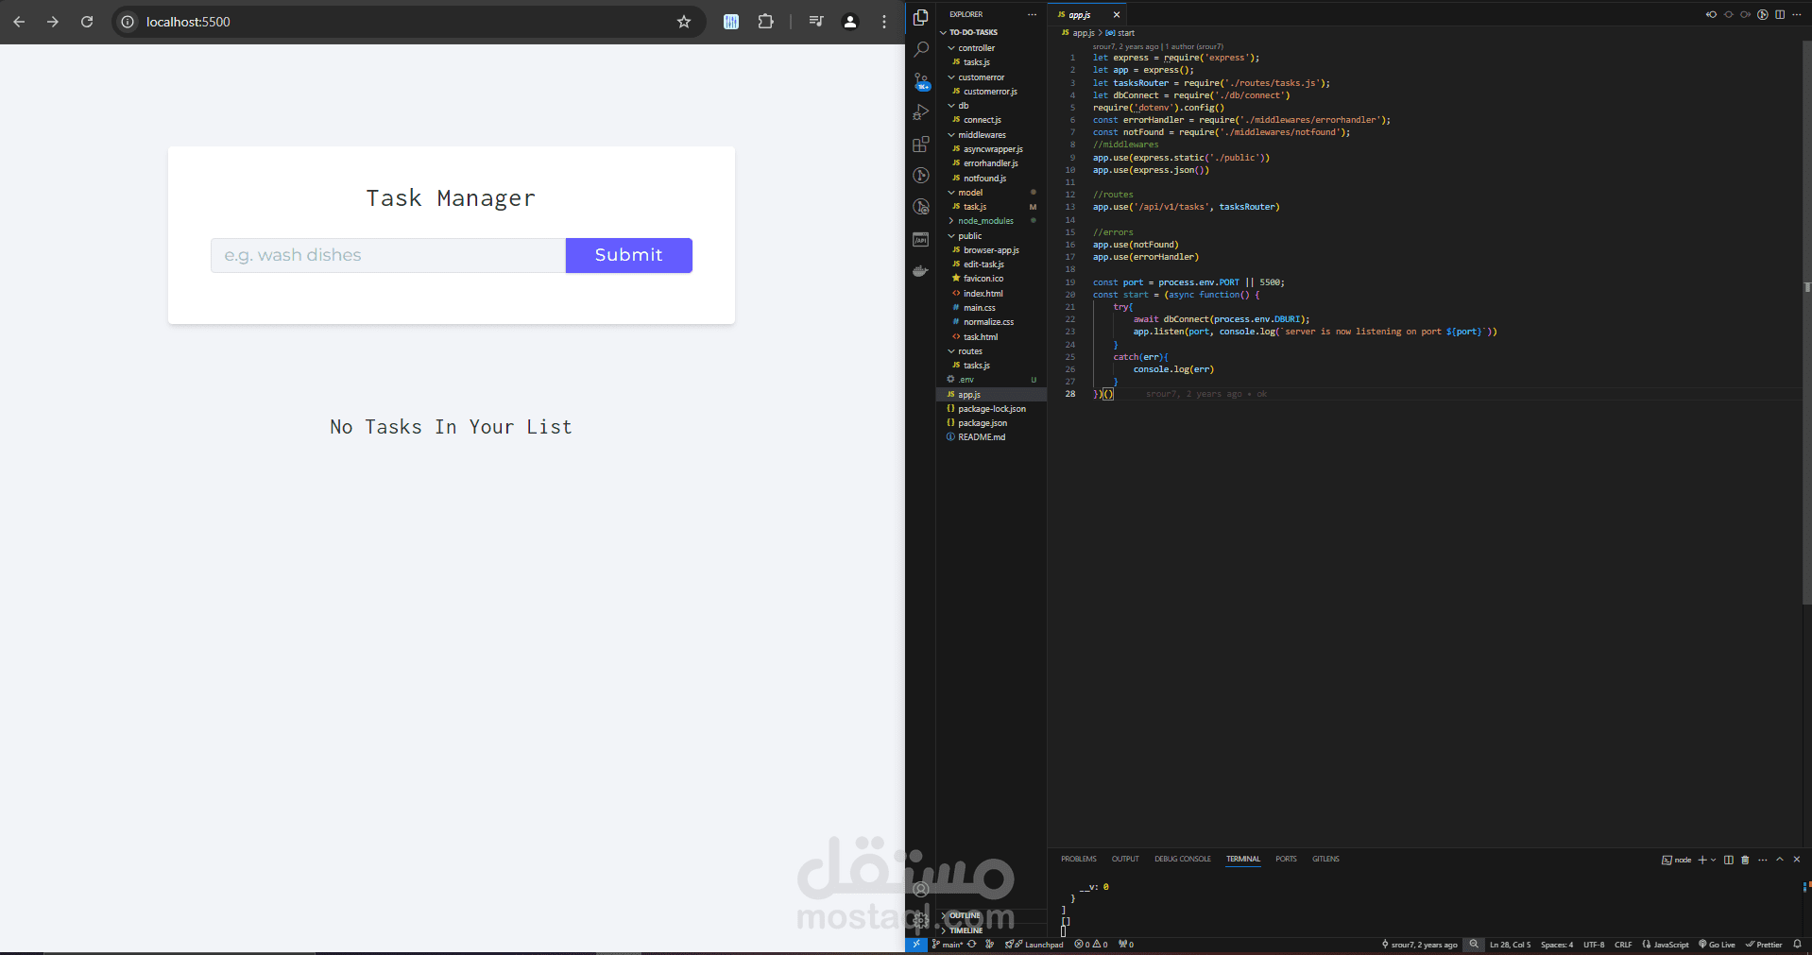The height and width of the screenshot is (955, 1812).
Task: Open index.html in the explorer
Action: coord(983,294)
